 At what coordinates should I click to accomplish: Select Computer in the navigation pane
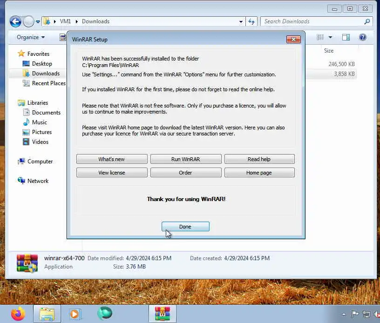(x=40, y=161)
